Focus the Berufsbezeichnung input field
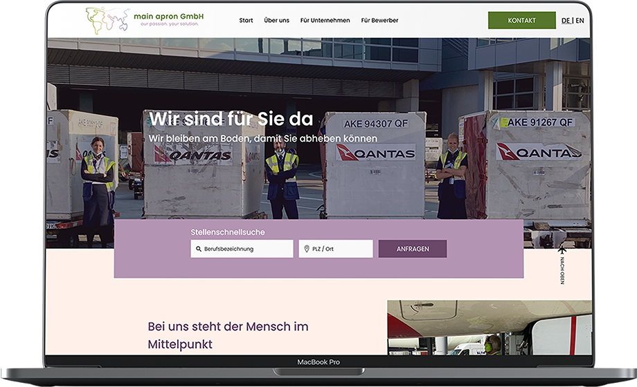 tap(242, 249)
